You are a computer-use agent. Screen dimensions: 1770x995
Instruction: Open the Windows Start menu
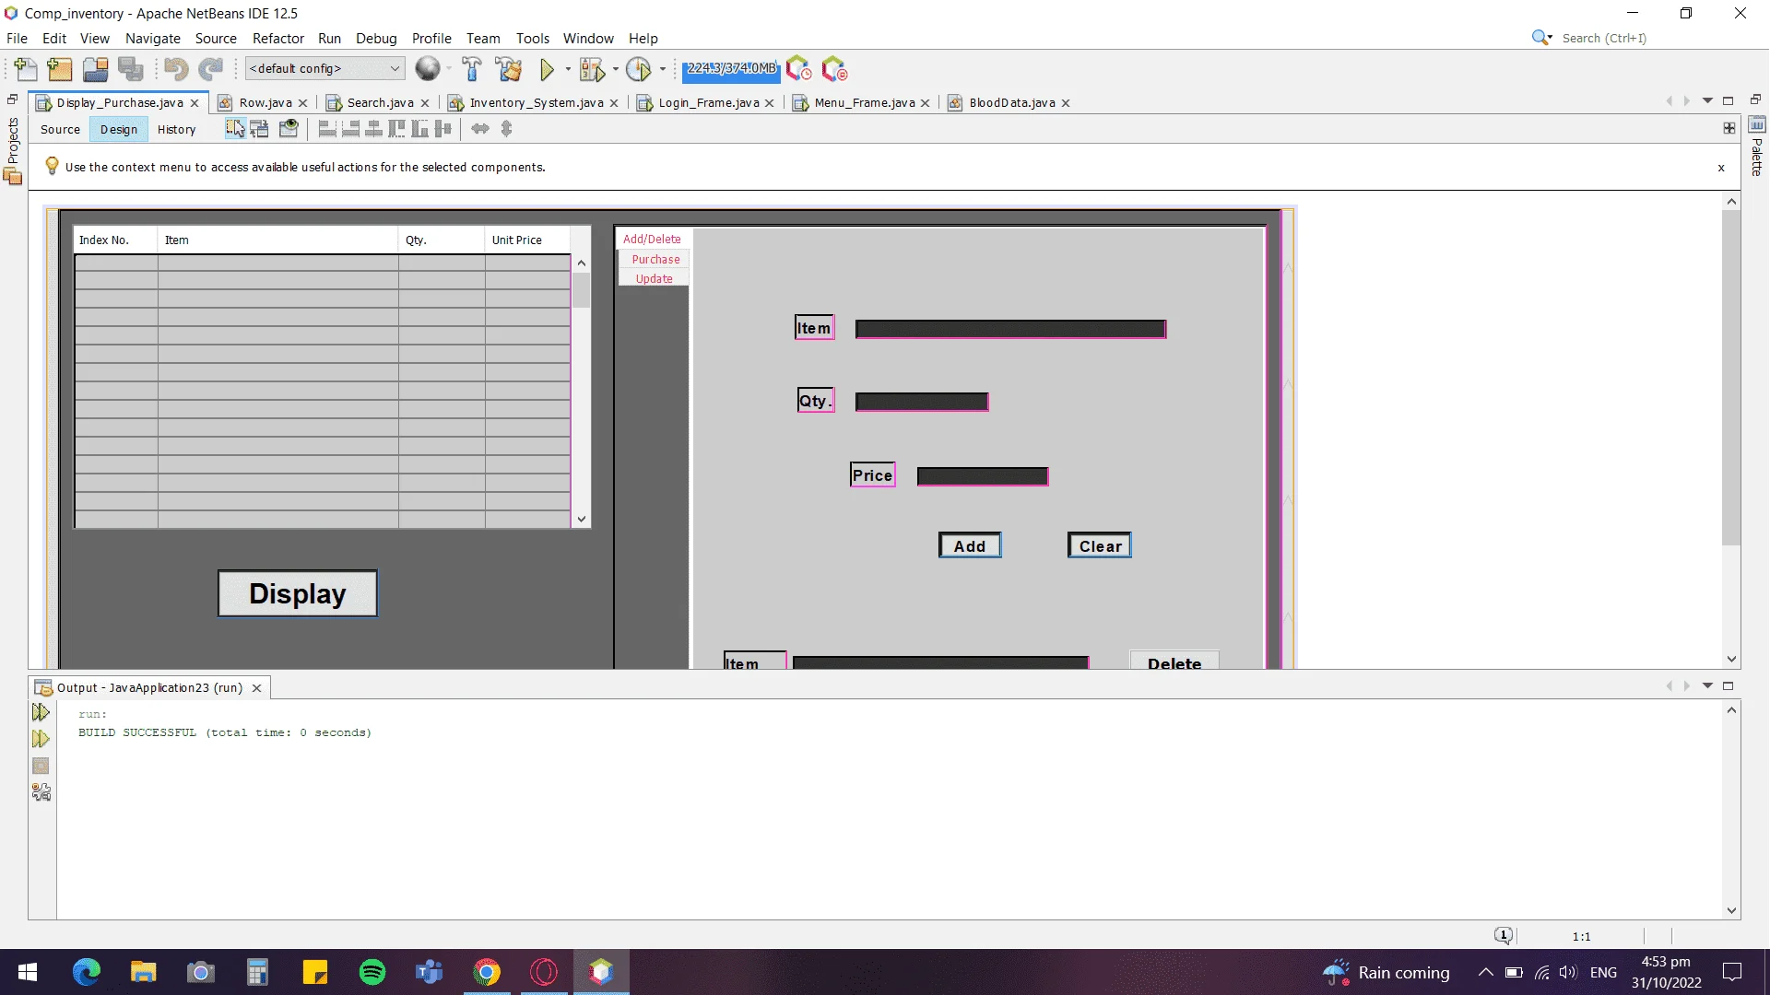[x=28, y=972]
